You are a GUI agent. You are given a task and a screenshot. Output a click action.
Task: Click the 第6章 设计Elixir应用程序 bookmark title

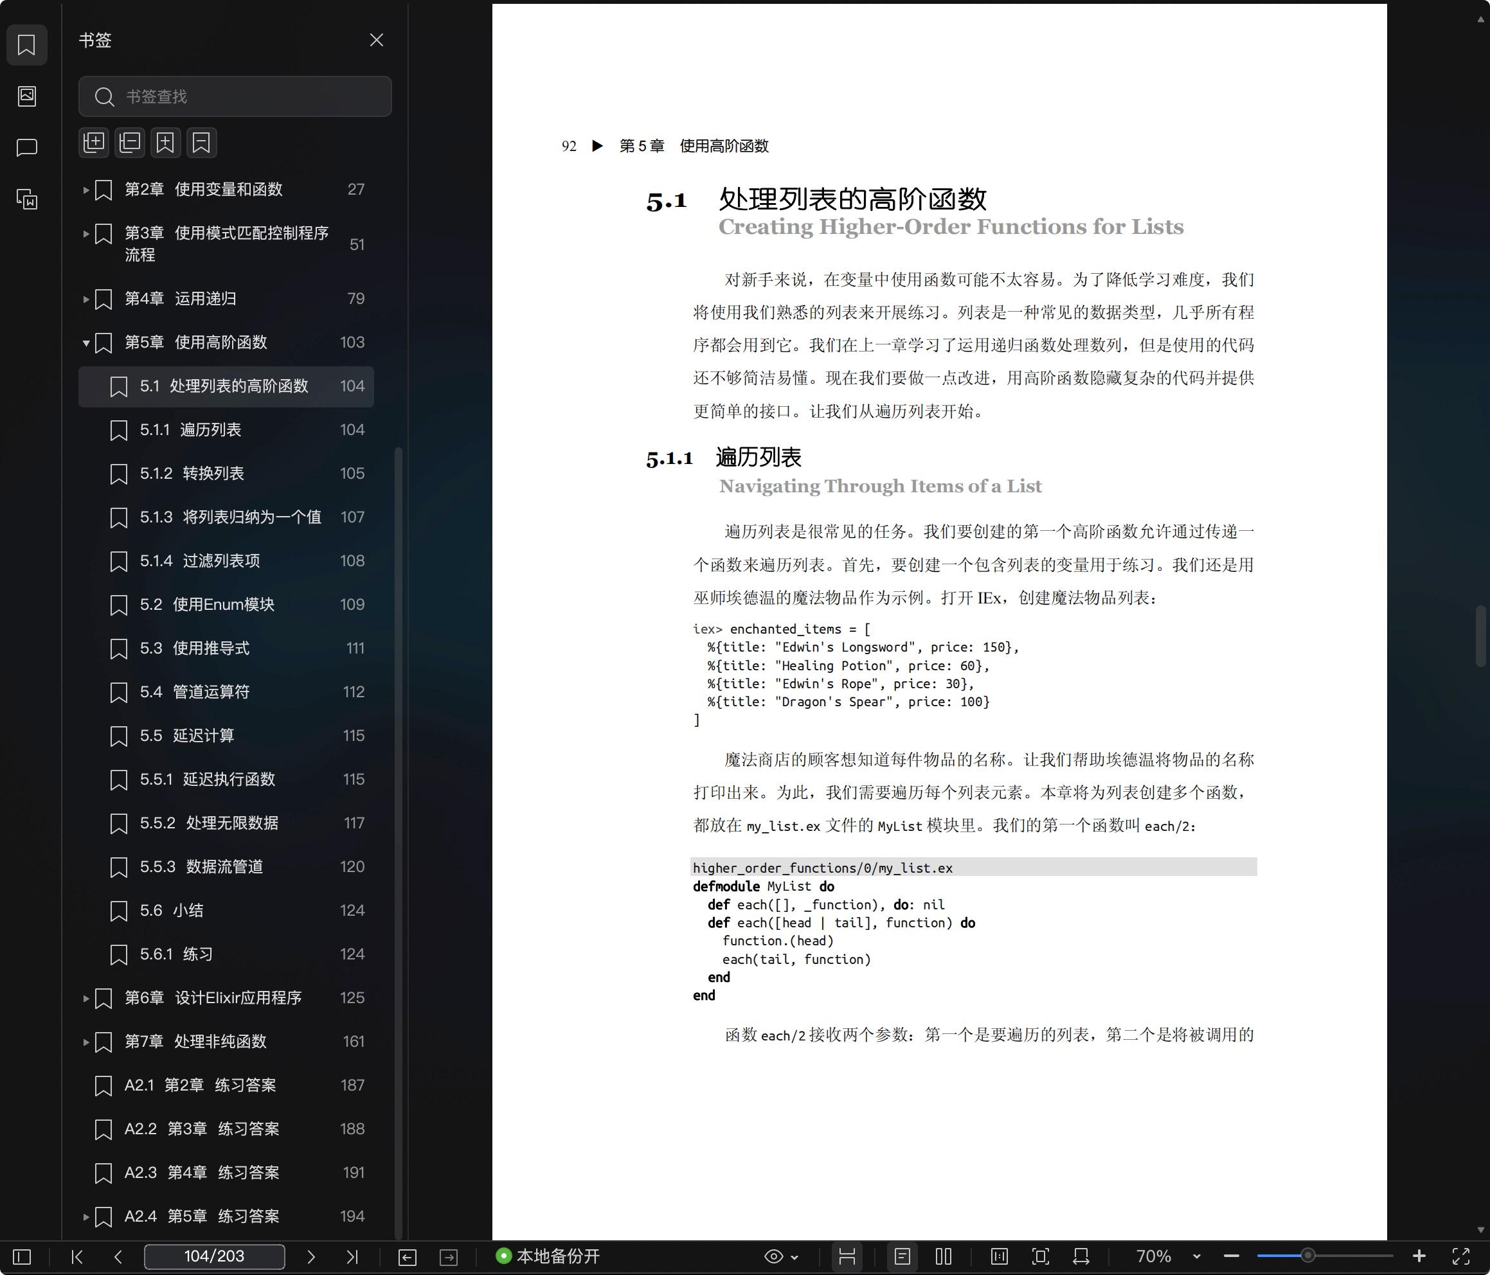(x=213, y=998)
